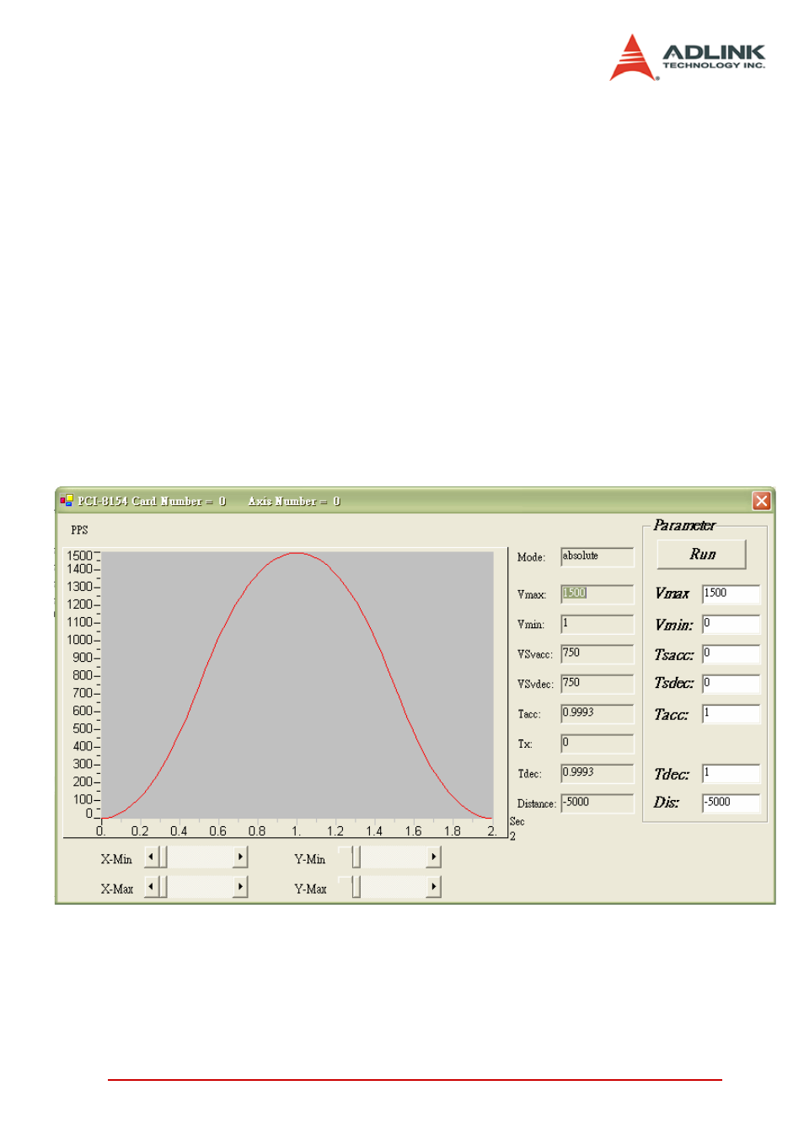Edit the Tdec parameter field
This screenshot has height=1139, width=804.
pos(731,773)
